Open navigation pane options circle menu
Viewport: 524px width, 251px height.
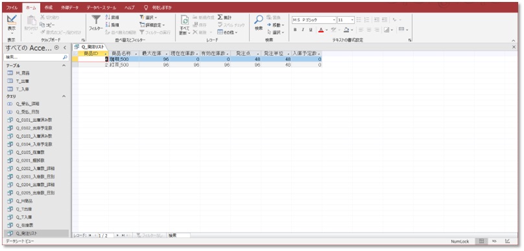[x=57, y=48]
